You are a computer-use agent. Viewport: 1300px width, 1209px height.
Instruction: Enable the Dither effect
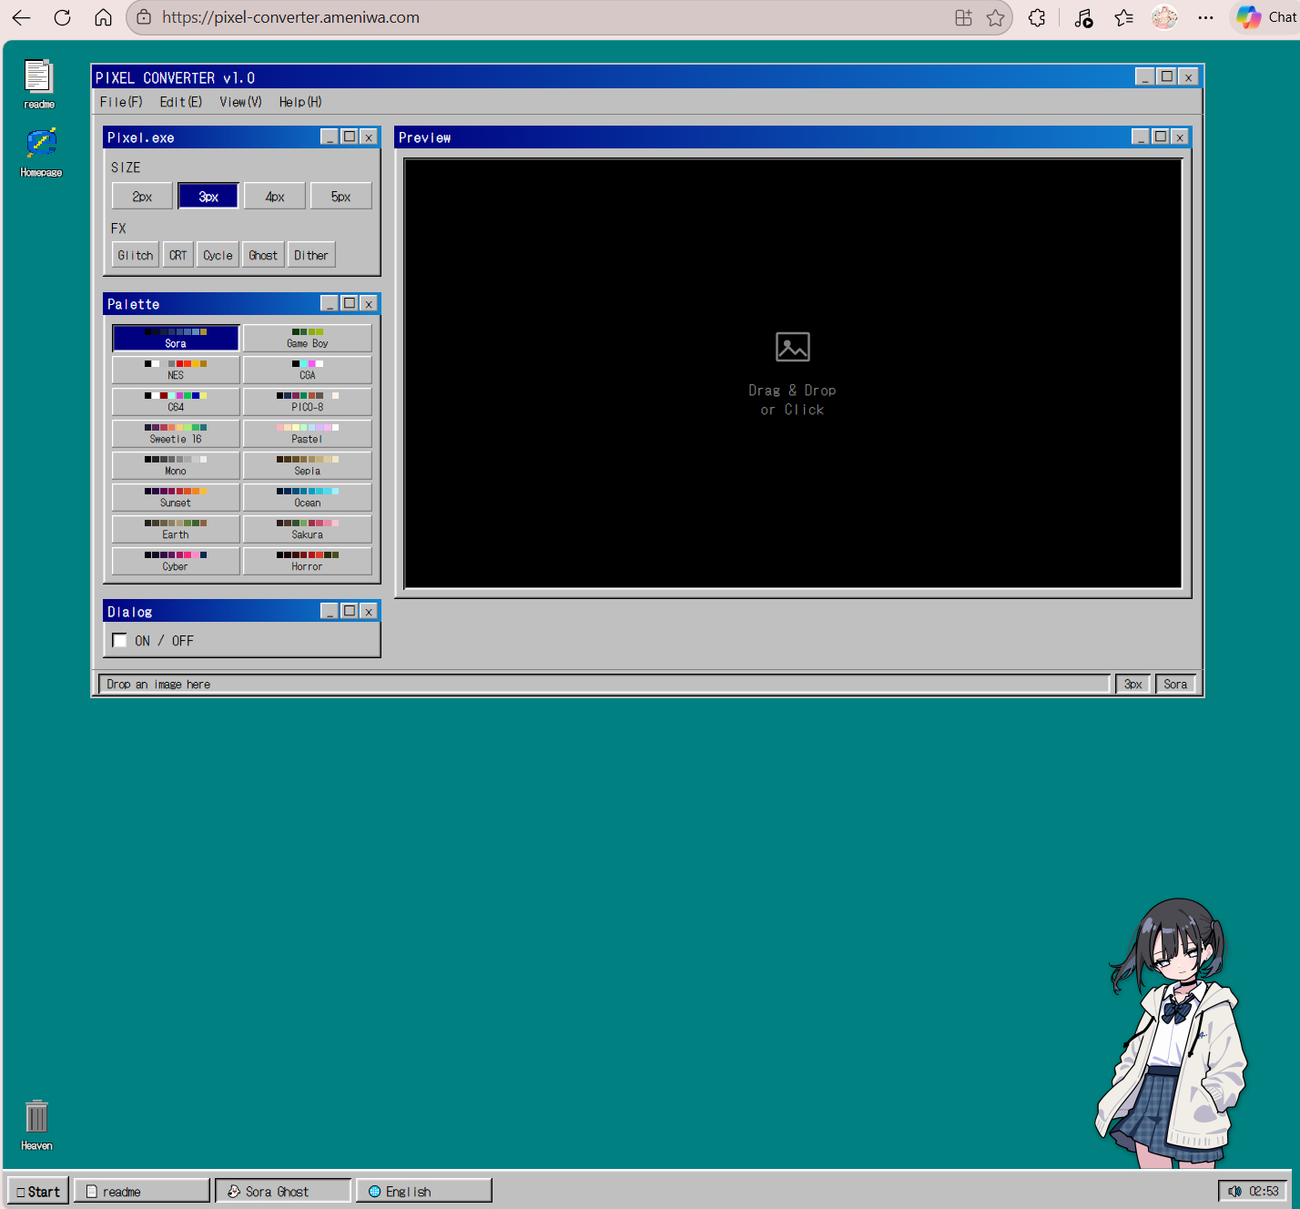click(x=310, y=255)
